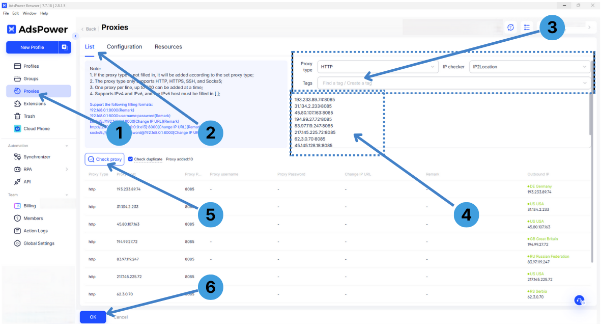The height and width of the screenshot is (328, 601).
Task: Click the Cancel button
Action: pyautogui.click(x=121, y=317)
